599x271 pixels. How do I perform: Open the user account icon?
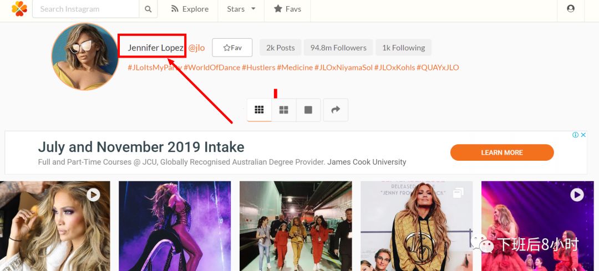(571, 9)
